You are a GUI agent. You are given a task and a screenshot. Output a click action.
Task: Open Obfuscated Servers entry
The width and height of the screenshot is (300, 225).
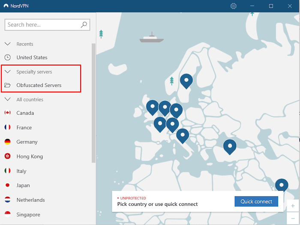click(x=39, y=85)
